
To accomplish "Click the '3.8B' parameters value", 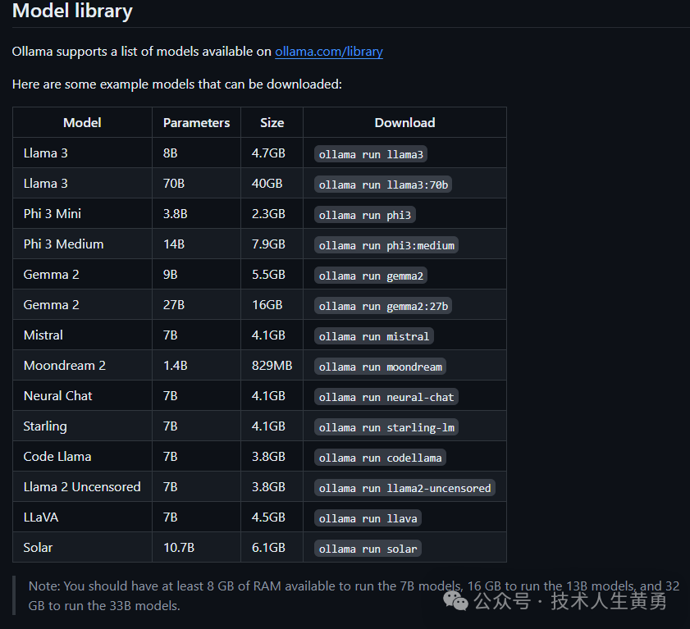I will [x=175, y=214].
